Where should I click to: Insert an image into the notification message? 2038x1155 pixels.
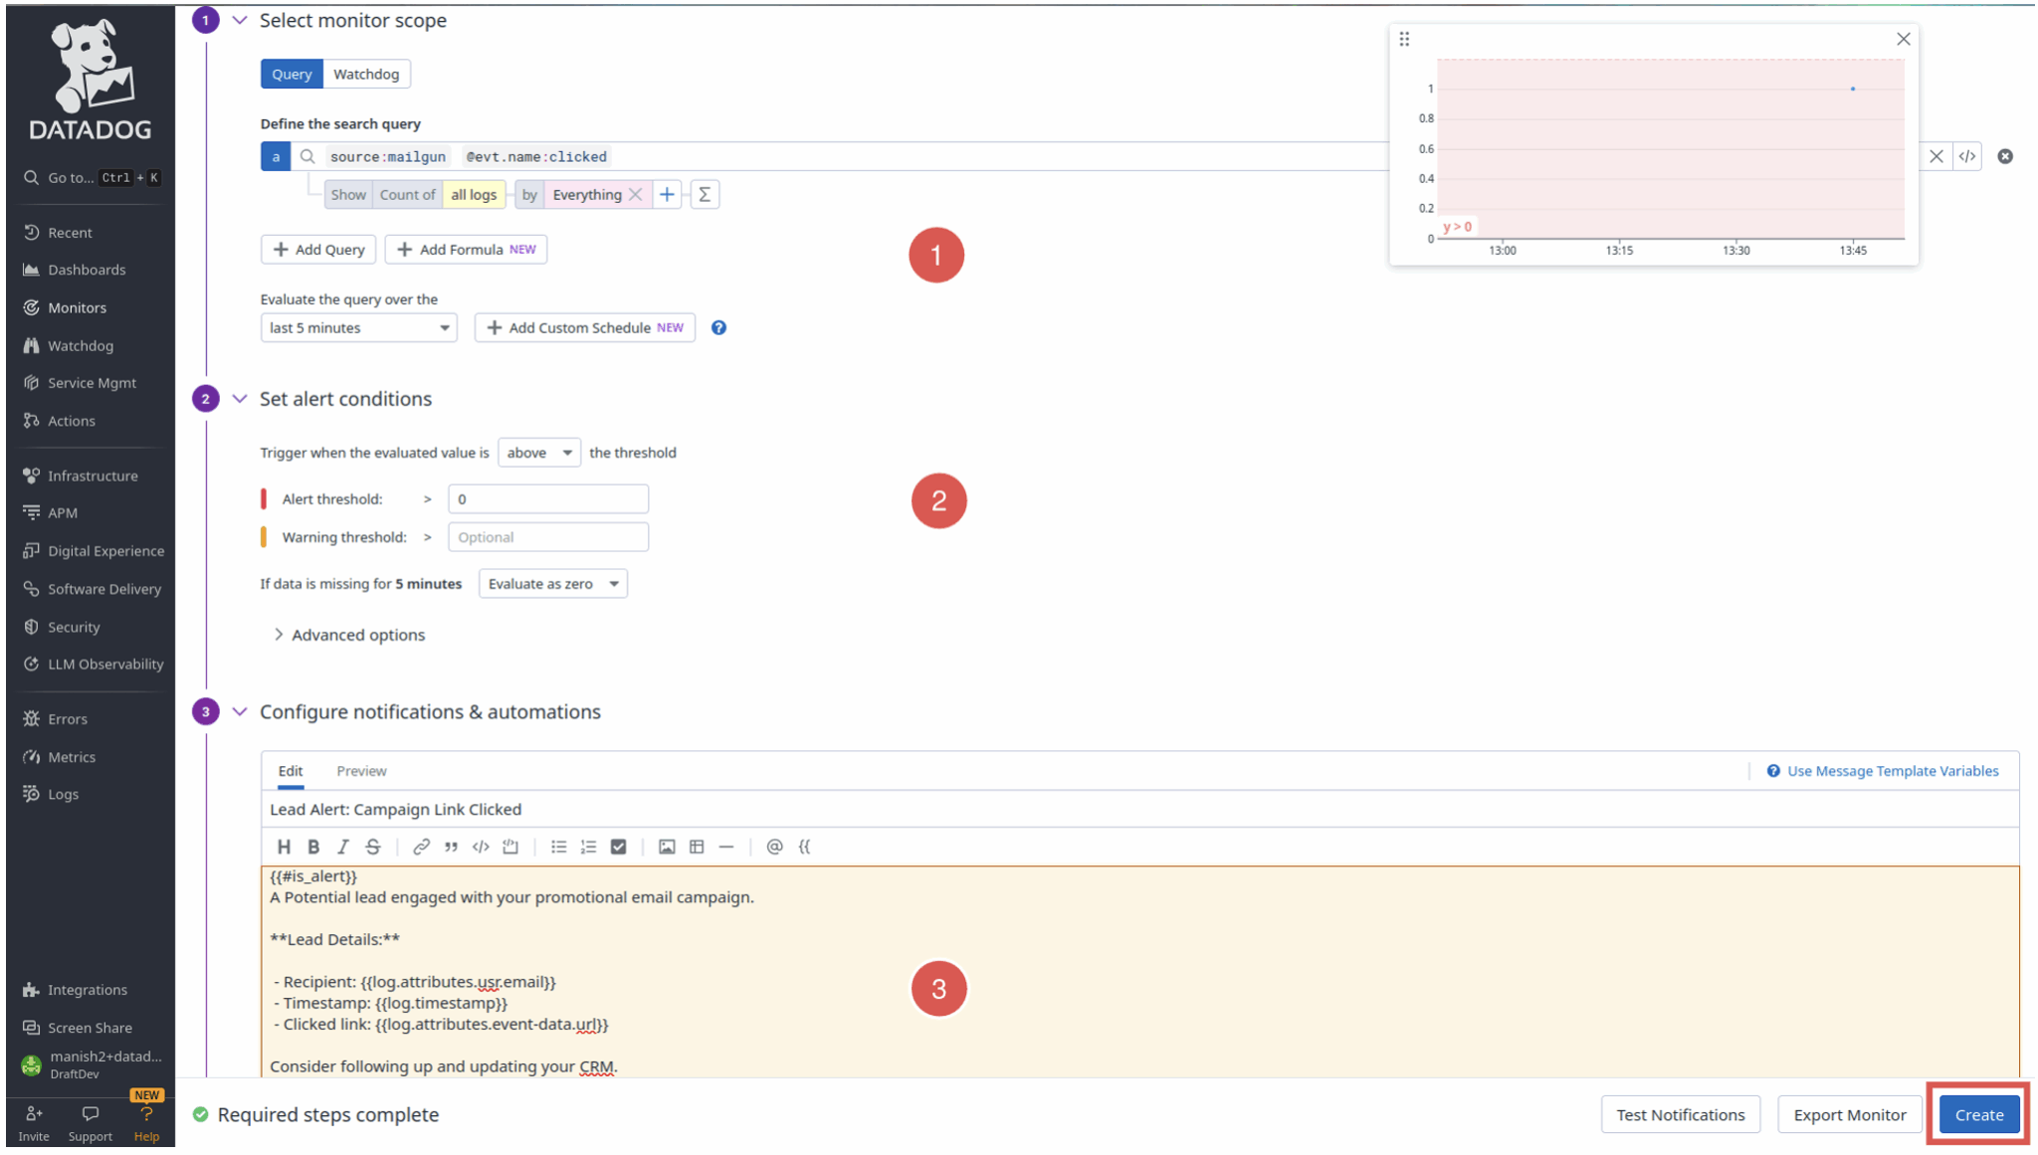(x=667, y=847)
